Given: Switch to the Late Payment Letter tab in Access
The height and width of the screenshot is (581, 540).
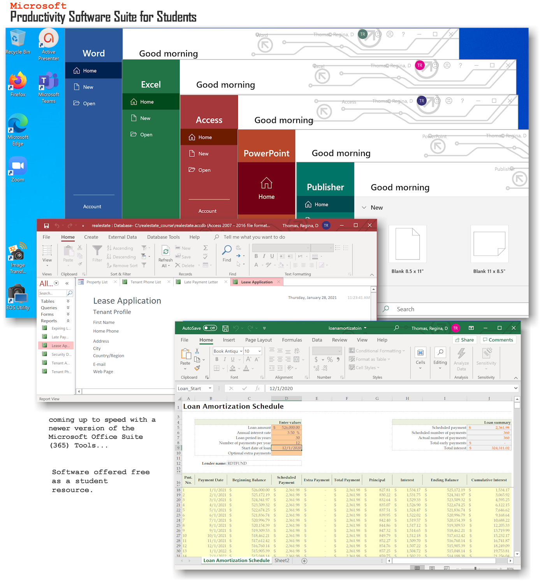Looking at the screenshot, I should (201, 282).
